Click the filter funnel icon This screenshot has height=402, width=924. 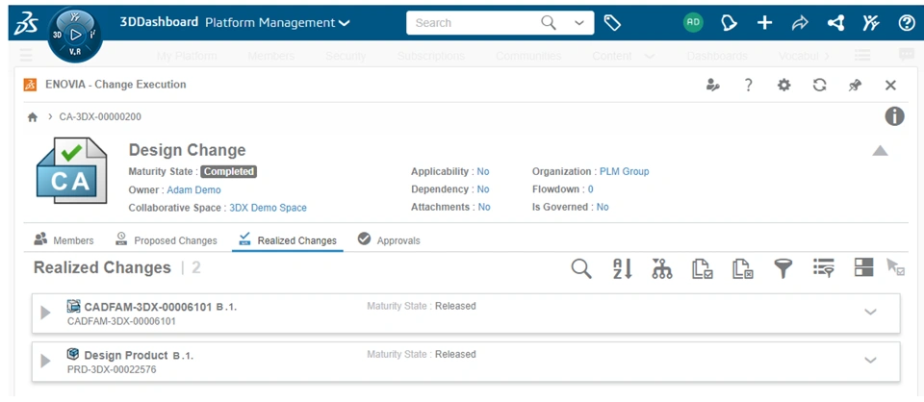pos(783,269)
